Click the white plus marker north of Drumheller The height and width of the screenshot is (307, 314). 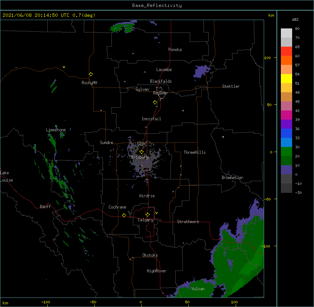point(223,137)
